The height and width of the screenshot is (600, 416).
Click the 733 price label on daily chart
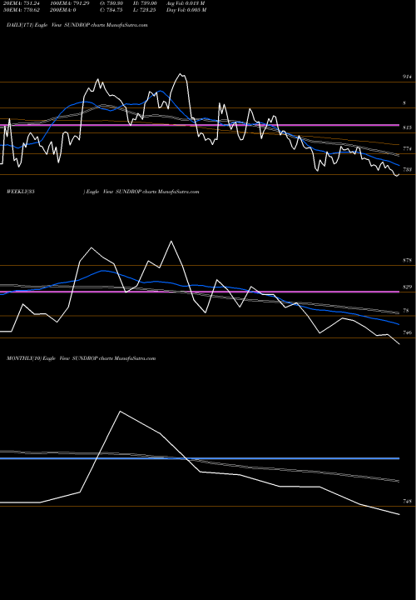407,169
